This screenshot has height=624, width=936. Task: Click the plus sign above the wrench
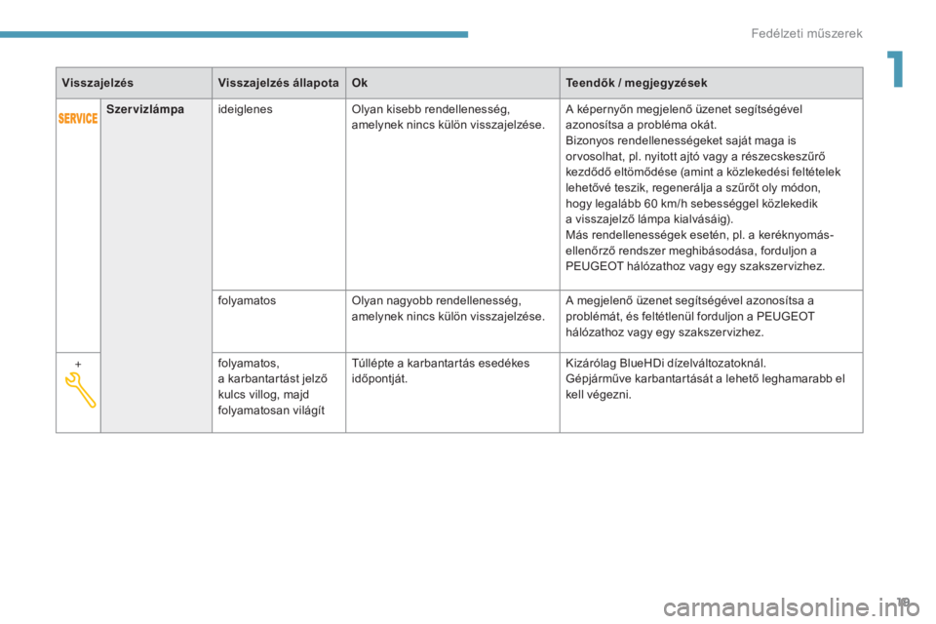pos(78,364)
